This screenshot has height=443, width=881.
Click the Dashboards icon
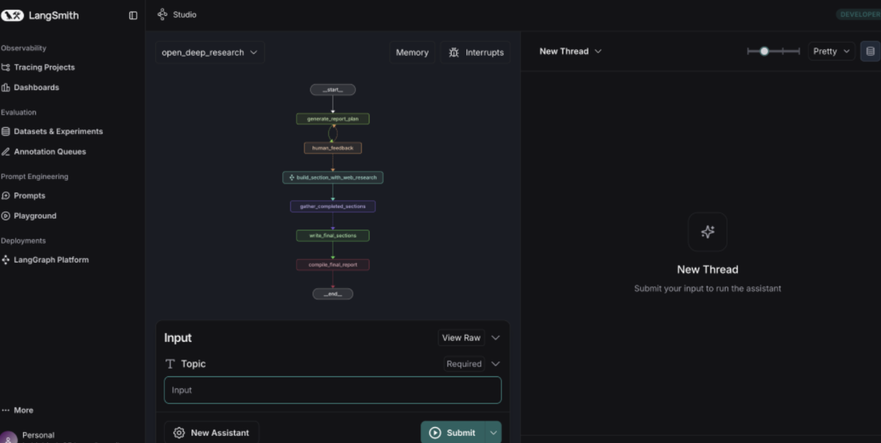click(6, 87)
